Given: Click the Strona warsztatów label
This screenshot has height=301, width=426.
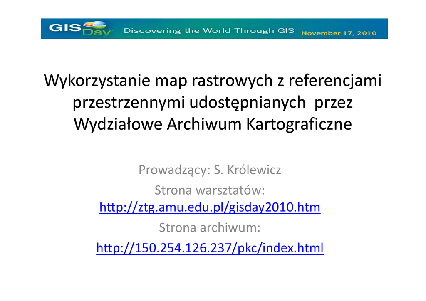Looking at the screenshot, I should click(x=210, y=190).
